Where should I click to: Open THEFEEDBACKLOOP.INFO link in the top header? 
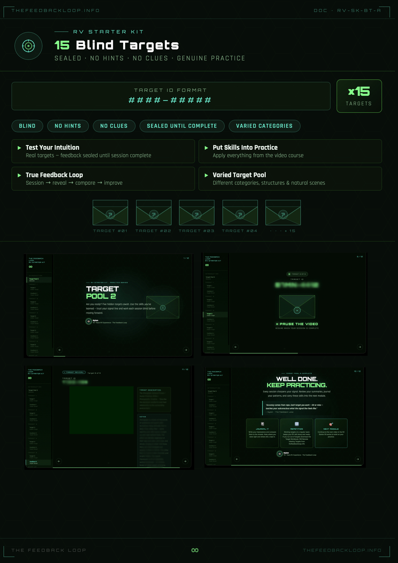[x=55, y=10]
